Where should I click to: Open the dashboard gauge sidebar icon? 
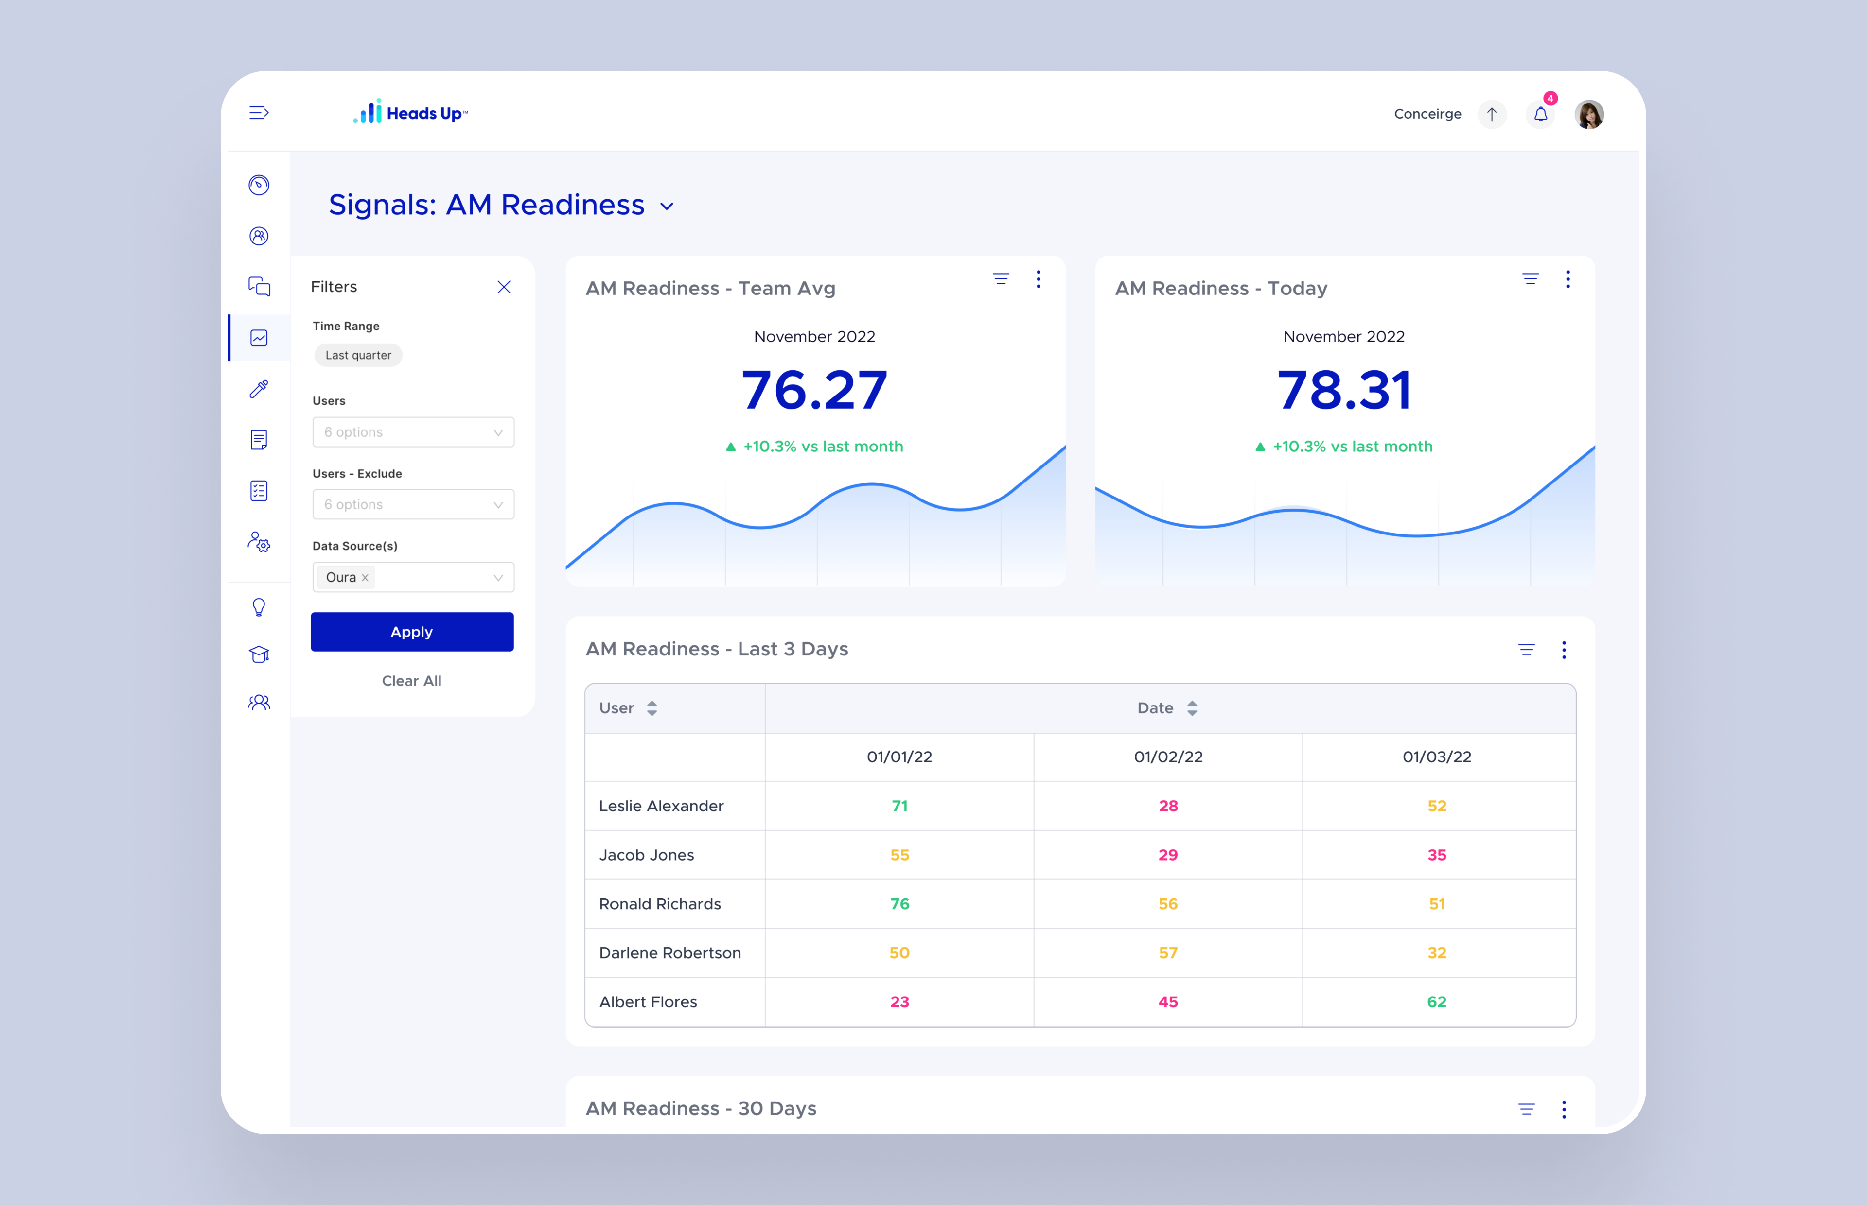259,185
